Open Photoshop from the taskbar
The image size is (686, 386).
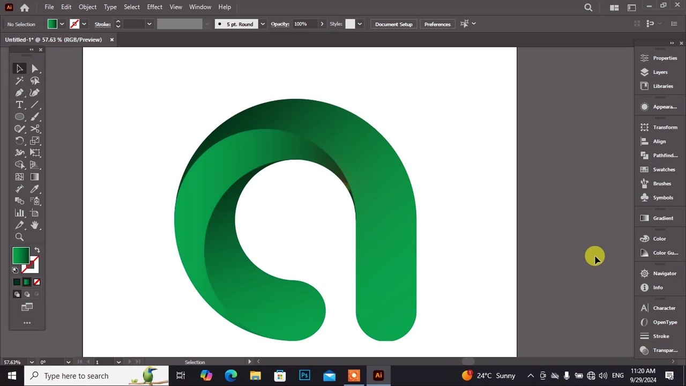[304, 376]
